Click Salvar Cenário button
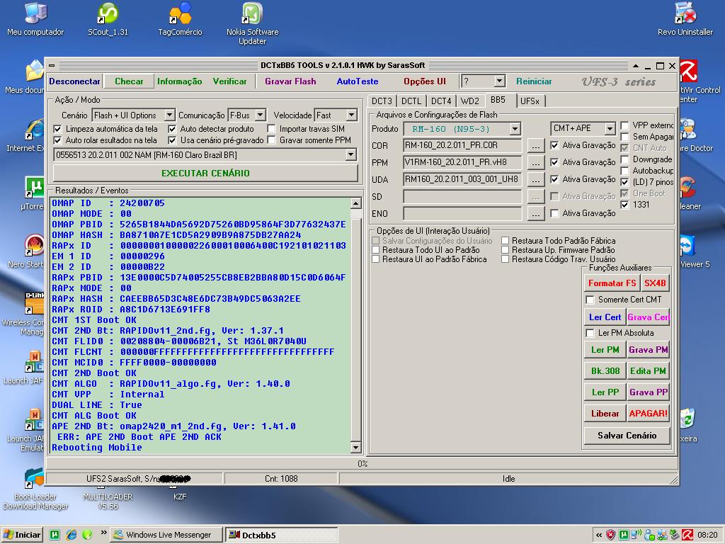The width and height of the screenshot is (725, 544). point(627,436)
